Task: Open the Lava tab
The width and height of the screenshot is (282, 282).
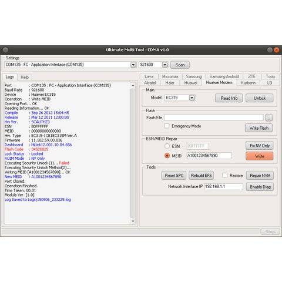Action: pos(149,76)
